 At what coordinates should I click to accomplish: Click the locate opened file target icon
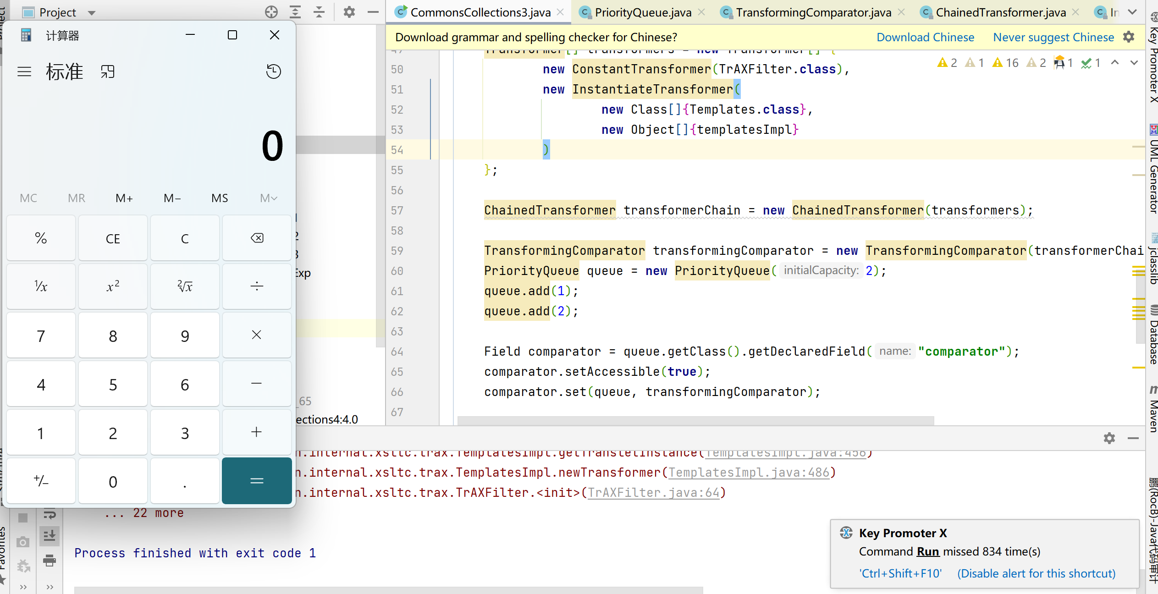(271, 12)
